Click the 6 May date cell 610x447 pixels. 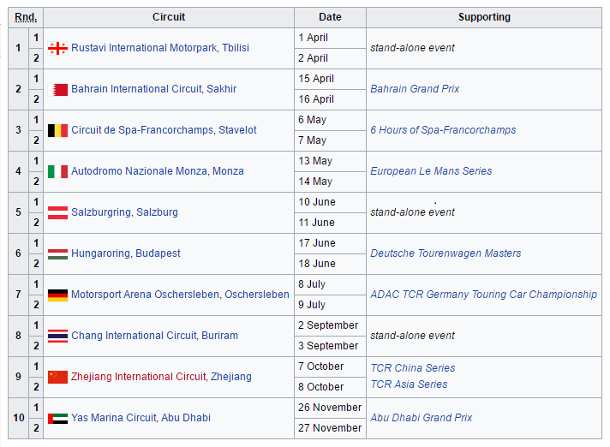pos(330,120)
